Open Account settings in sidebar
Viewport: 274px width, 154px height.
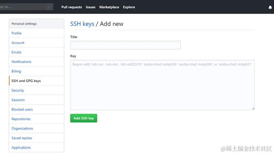(37, 43)
